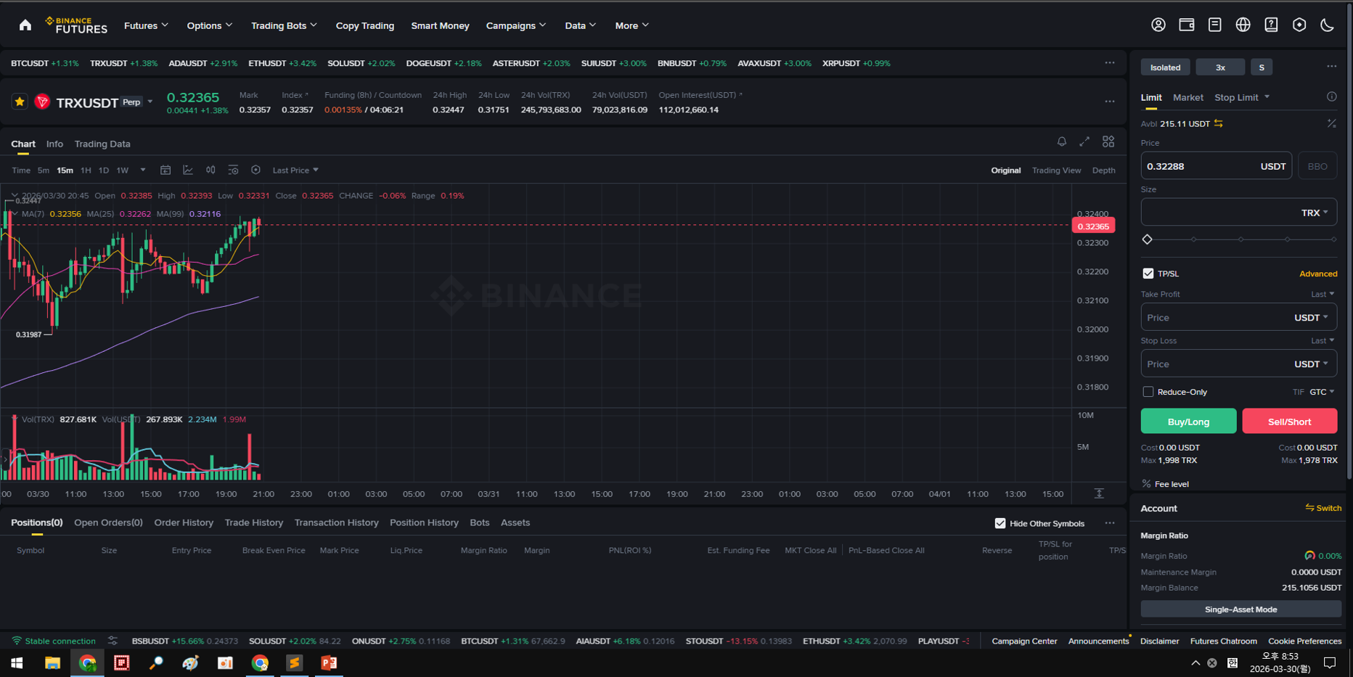Open the TRXUSDT header three-dot menu
Viewport: 1353px width, 677px height.
click(x=1110, y=101)
